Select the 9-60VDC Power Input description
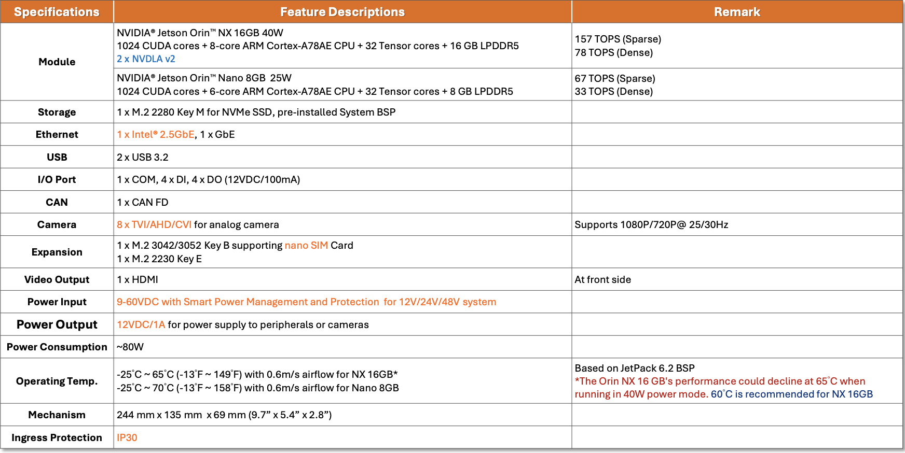This screenshot has height=453, width=905. (x=306, y=302)
